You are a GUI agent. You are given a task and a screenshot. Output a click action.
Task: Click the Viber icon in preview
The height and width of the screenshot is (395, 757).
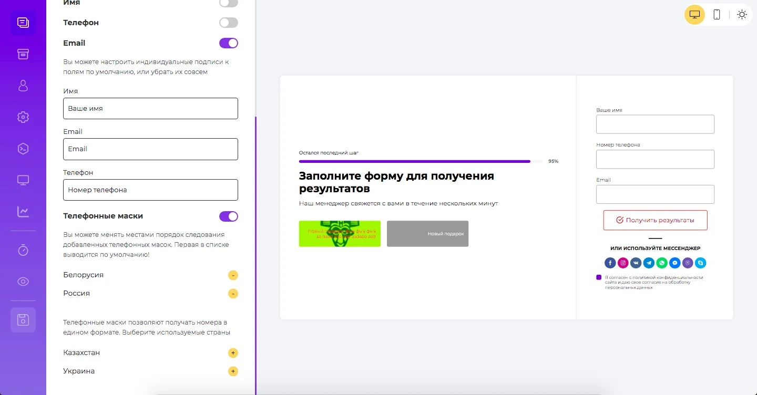pyautogui.click(x=688, y=263)
